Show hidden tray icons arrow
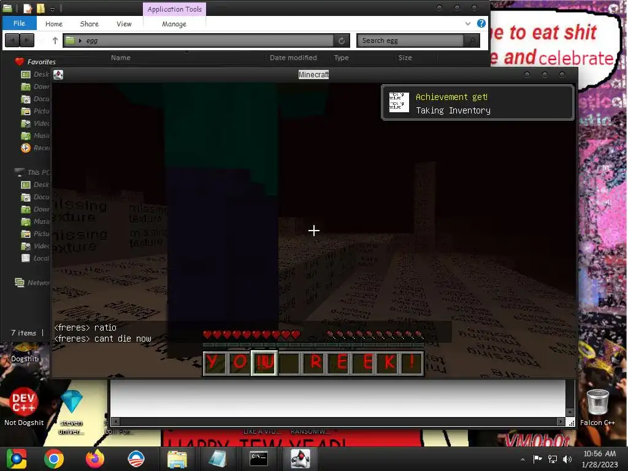Viewport: 628px width, 471px height. tap(523, 459)
